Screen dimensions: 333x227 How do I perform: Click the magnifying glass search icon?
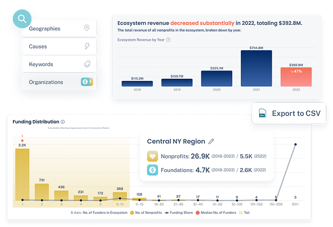click(23, 19)
